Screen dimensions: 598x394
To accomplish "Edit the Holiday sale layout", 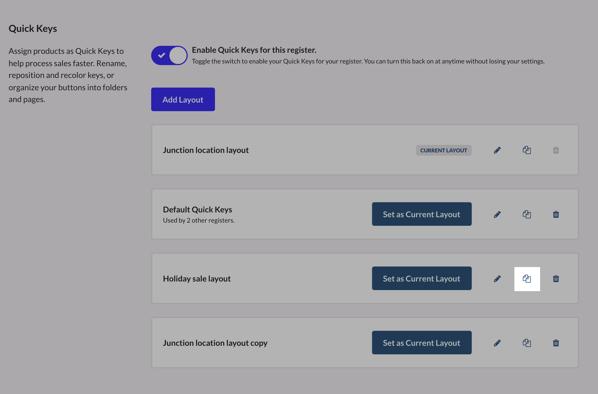I will 497,279.
